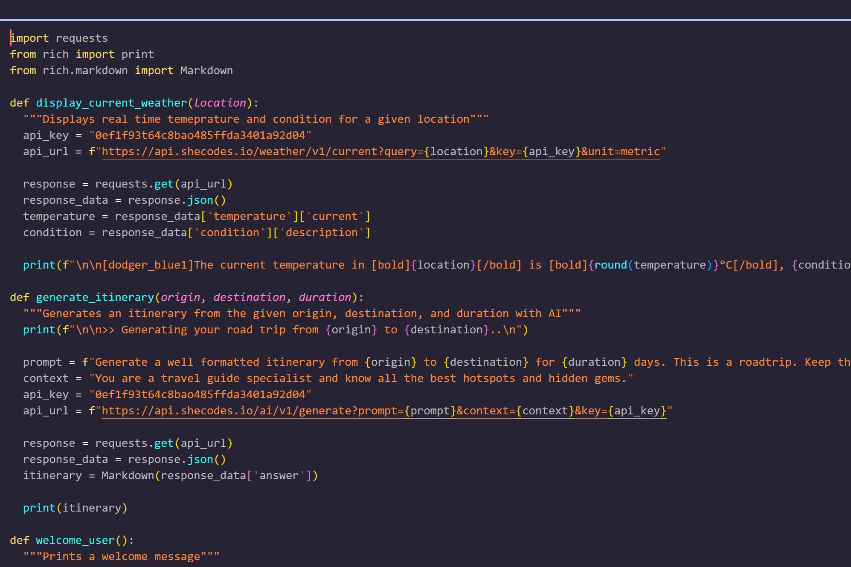This screenshot has height=567, width=851.
Task: Click the welcome_user function name
Action: tap(75, 541)
